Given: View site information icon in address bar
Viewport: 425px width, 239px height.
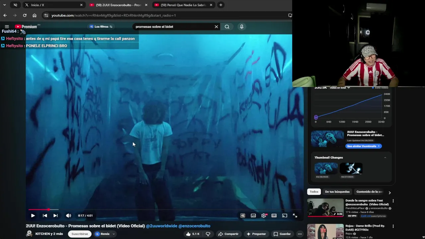Looking at the screenshot, I should tap(46, 15).
